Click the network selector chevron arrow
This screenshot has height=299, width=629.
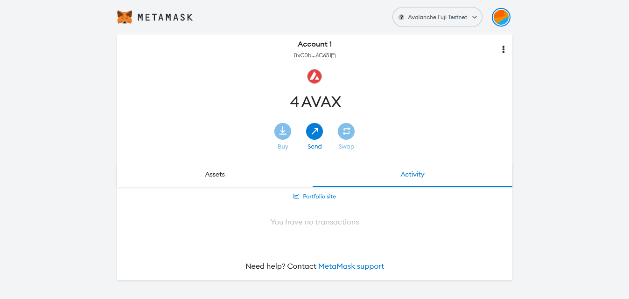click(475, 17)
